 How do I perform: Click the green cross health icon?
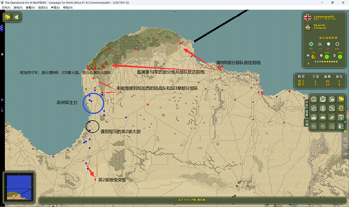[311, 44]
